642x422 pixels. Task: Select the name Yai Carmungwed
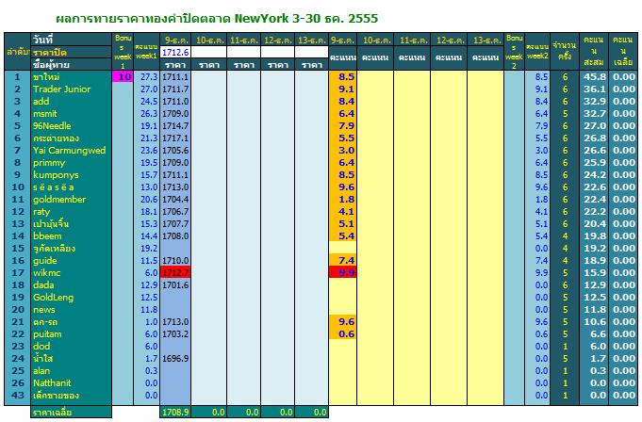click(x=69, y=151)
